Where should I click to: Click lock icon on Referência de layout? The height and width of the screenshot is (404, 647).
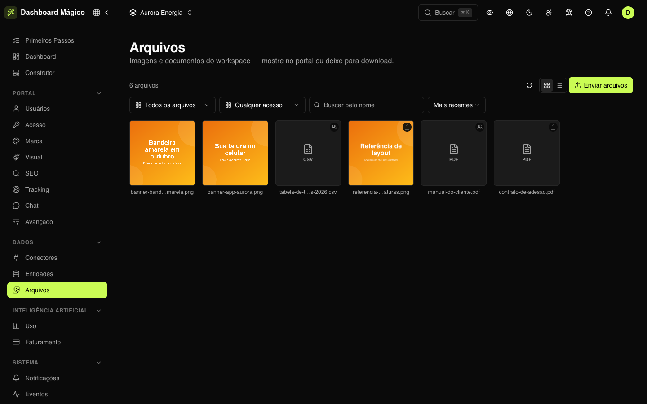click(407, 127)
